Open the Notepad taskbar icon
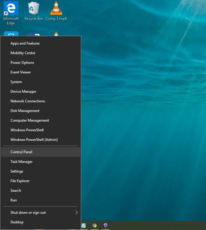Screen dimensions: 206x230 84,225
